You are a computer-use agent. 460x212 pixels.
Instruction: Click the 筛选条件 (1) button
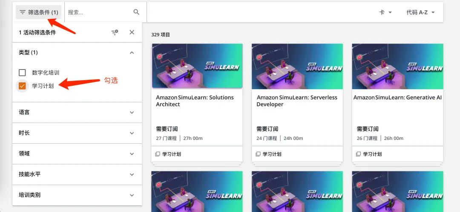click(38, 12)
